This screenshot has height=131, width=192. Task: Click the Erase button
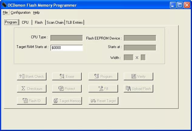point(67,76)
